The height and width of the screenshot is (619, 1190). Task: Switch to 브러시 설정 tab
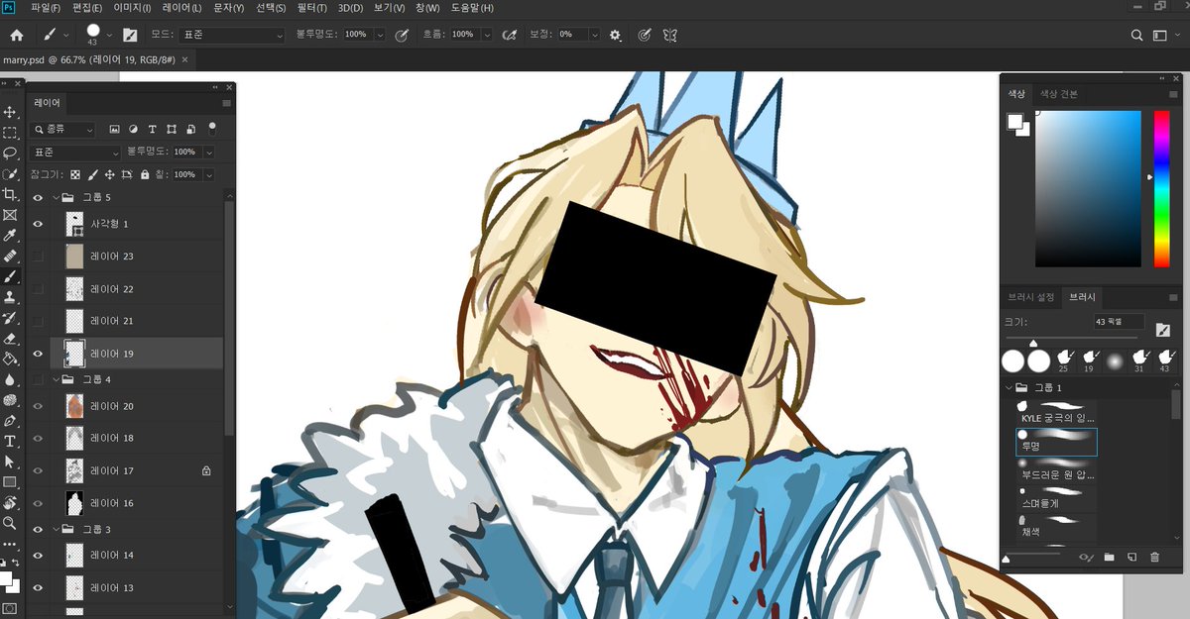tap(1030, 297)
